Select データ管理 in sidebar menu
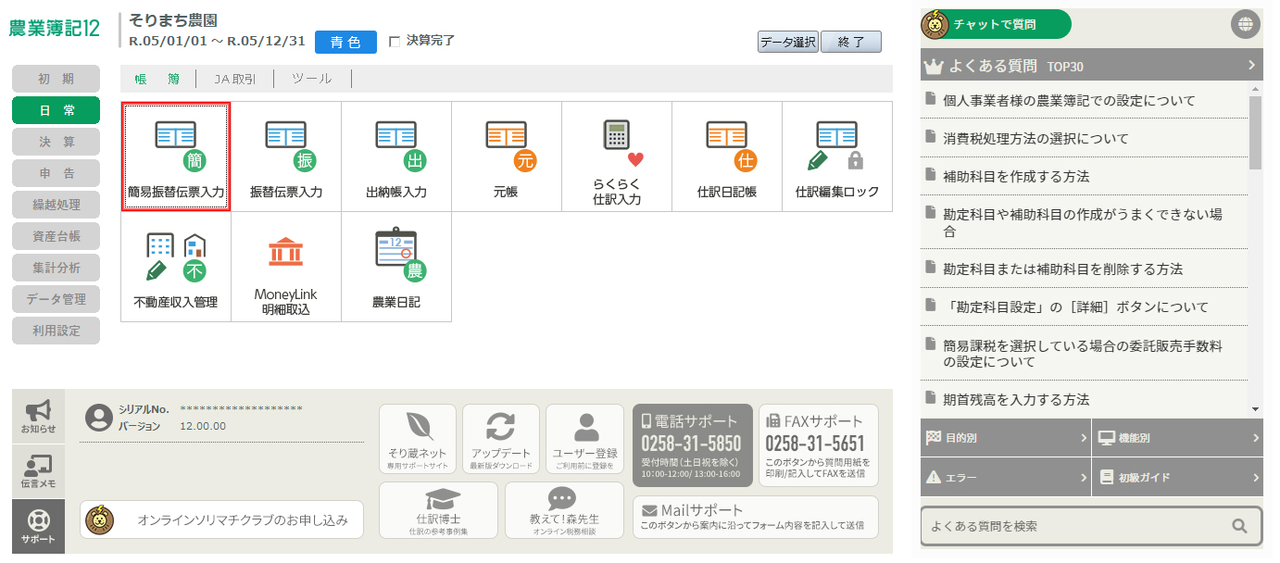1280x563 pixels. point(56,299)
